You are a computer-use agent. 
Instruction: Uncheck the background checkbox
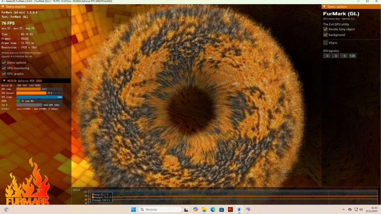[325, 35]
